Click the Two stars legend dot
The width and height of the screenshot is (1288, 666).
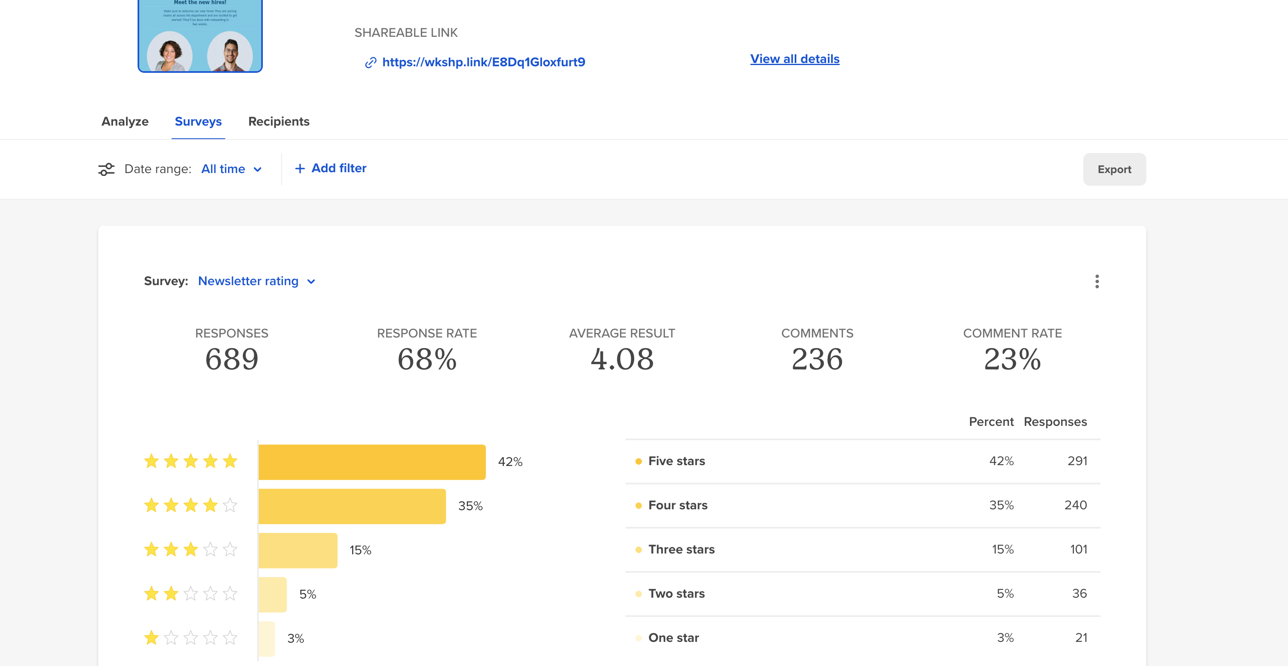point(639,594)
